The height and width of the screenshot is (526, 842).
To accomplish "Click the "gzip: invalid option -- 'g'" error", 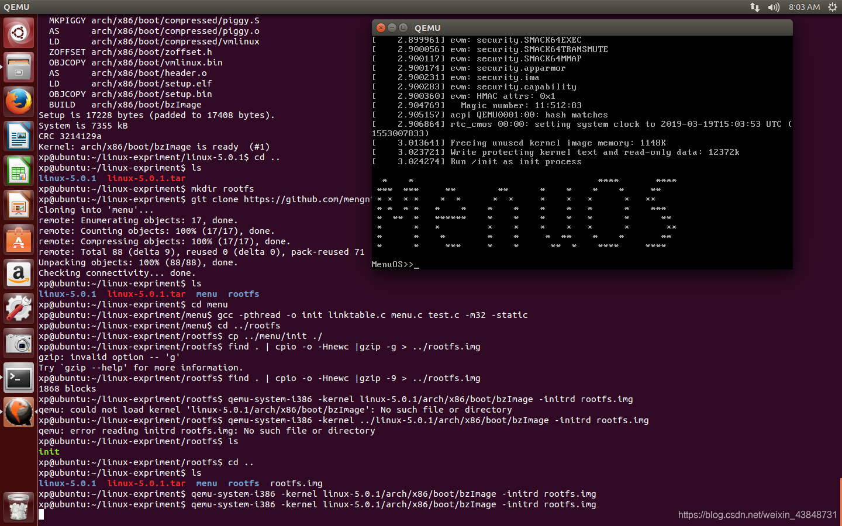I will [109, 357].
